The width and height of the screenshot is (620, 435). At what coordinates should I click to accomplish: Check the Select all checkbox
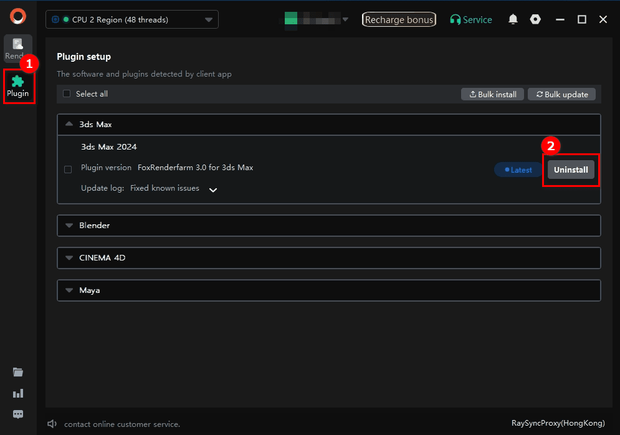[x=67, y=93]
